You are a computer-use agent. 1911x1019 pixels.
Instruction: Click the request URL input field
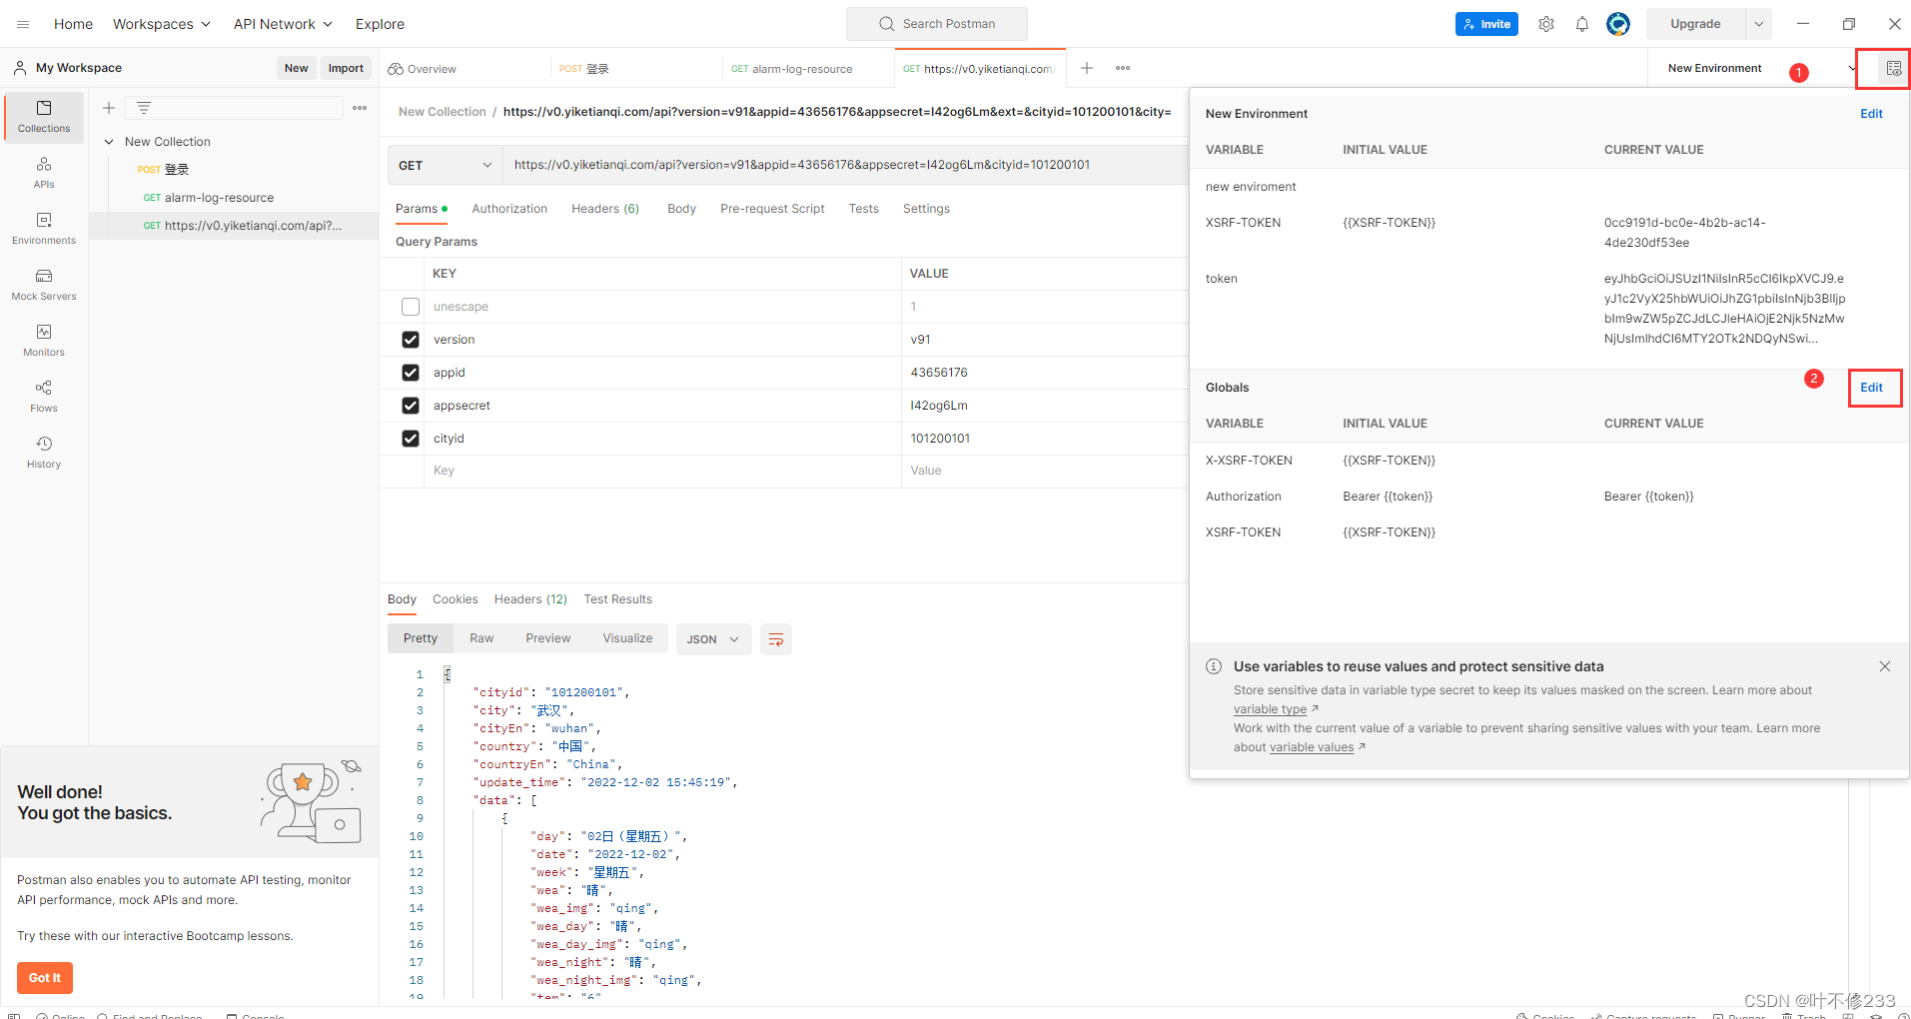(846, 165)
